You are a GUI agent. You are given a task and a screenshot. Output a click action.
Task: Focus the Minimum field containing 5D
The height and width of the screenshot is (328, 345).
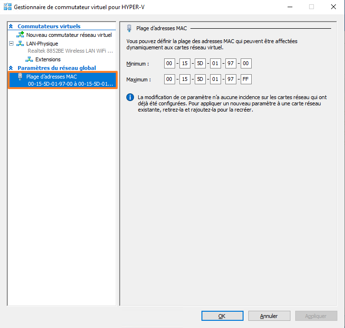click(201, 64)
